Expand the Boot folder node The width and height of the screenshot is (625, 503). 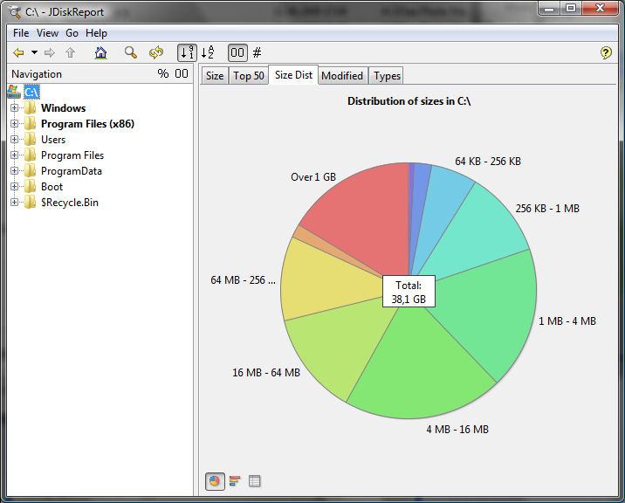point(14,186)
